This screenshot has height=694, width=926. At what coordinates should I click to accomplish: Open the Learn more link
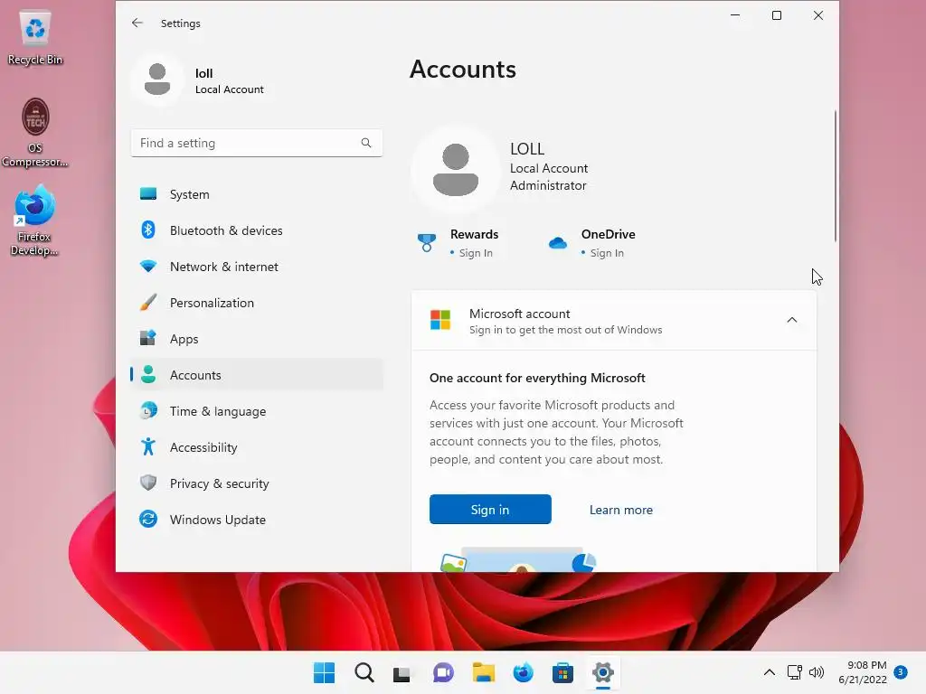[620, 510]
